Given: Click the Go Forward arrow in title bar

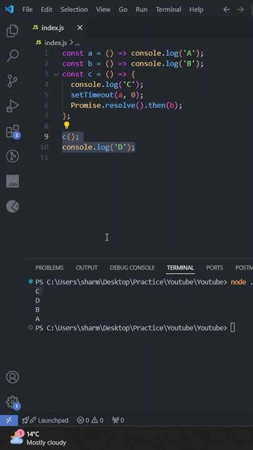Looking at the screenshot, I should click(241, 9).
